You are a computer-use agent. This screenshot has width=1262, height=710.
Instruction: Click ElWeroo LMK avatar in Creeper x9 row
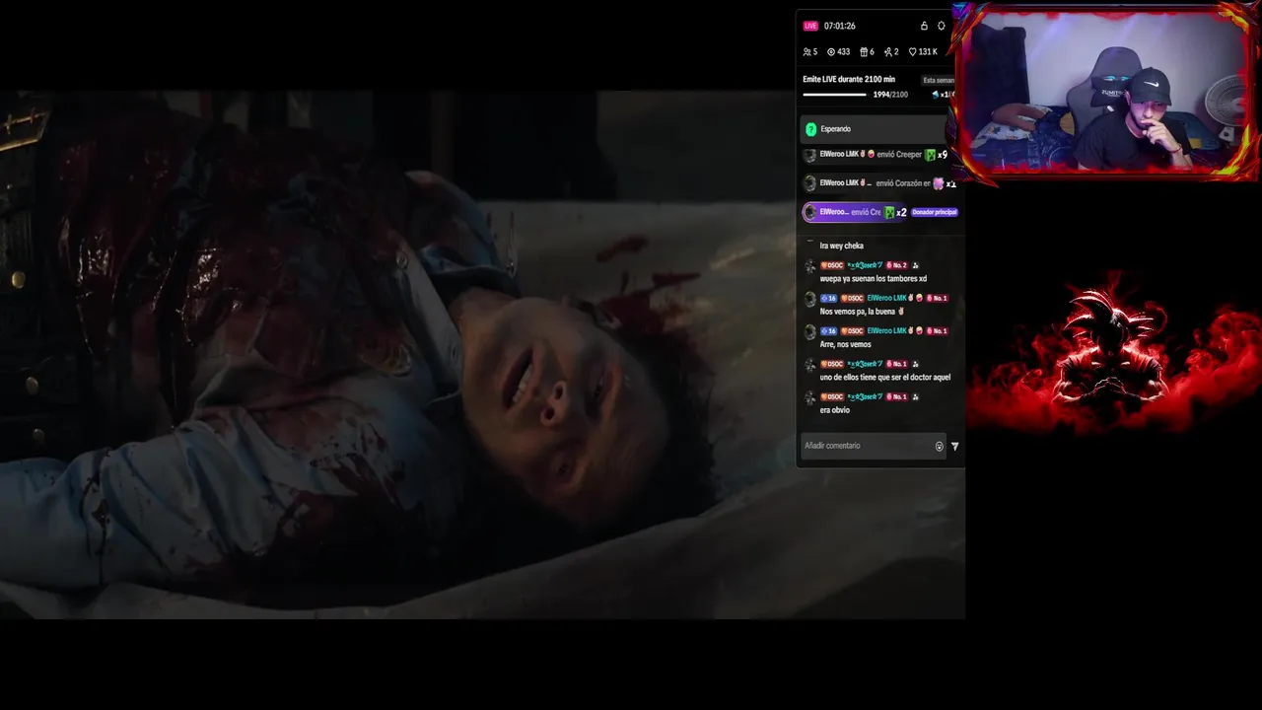point(810,155)
